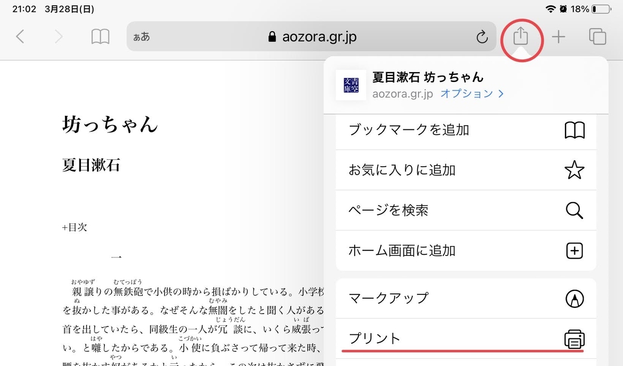Tap the date 3月28日(日) in status bar

click(70, 9)
